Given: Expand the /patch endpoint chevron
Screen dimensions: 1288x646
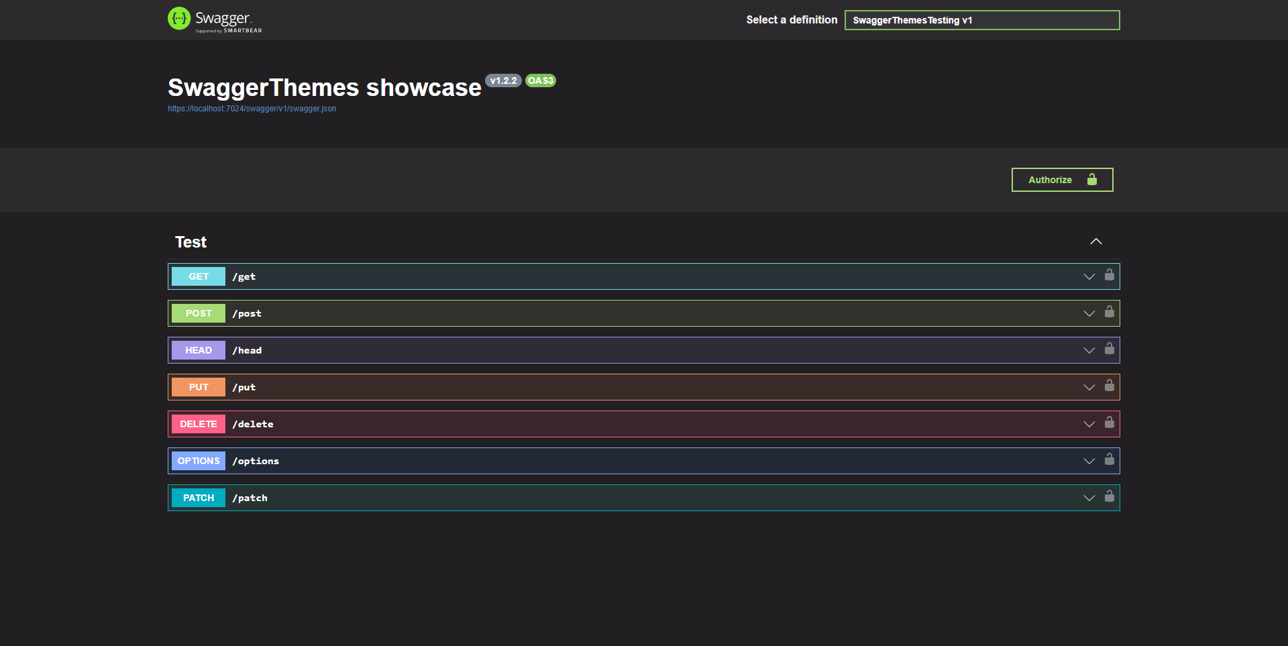Looking at the screenshot, I should coord(1089,498).
